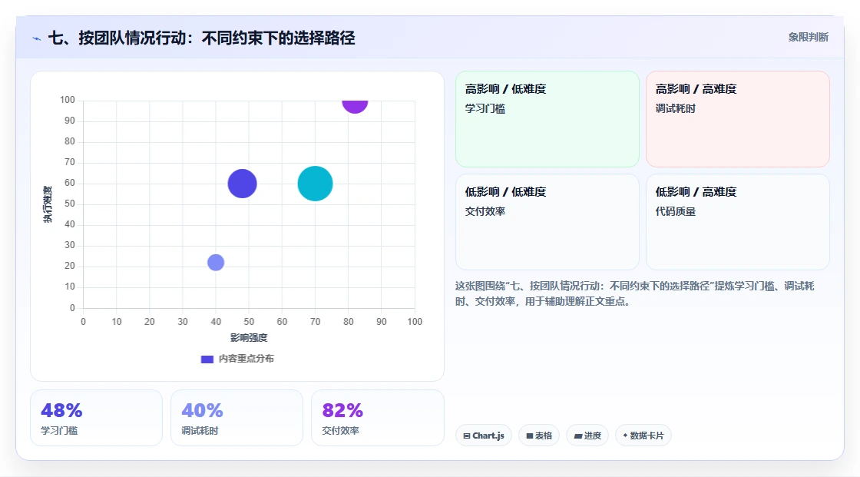Open the 低影响 / 高难度 quadrant card

[x=738, y=222]
